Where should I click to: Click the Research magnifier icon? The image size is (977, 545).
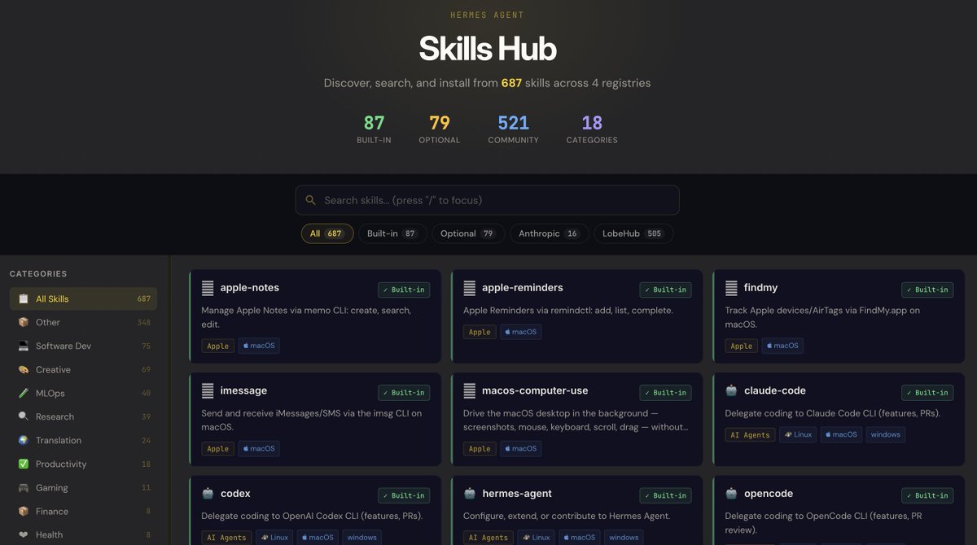(24, 416)
